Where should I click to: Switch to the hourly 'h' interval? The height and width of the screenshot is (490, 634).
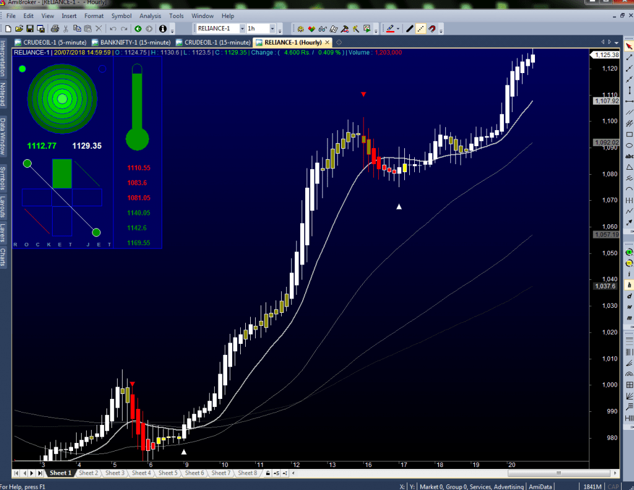pos(629,285)
